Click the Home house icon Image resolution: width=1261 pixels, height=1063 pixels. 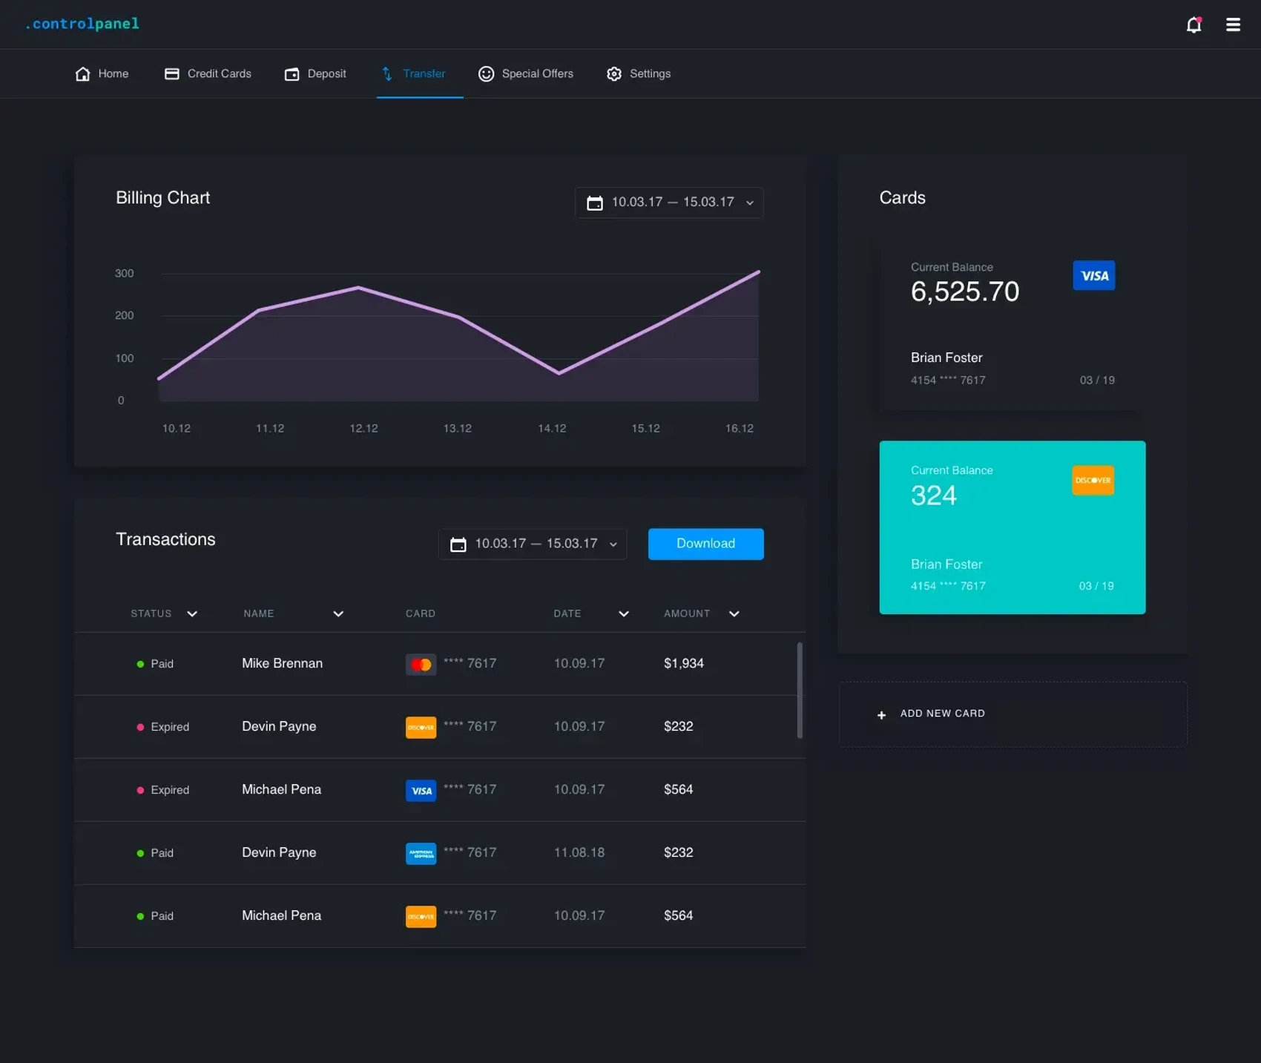82,74
